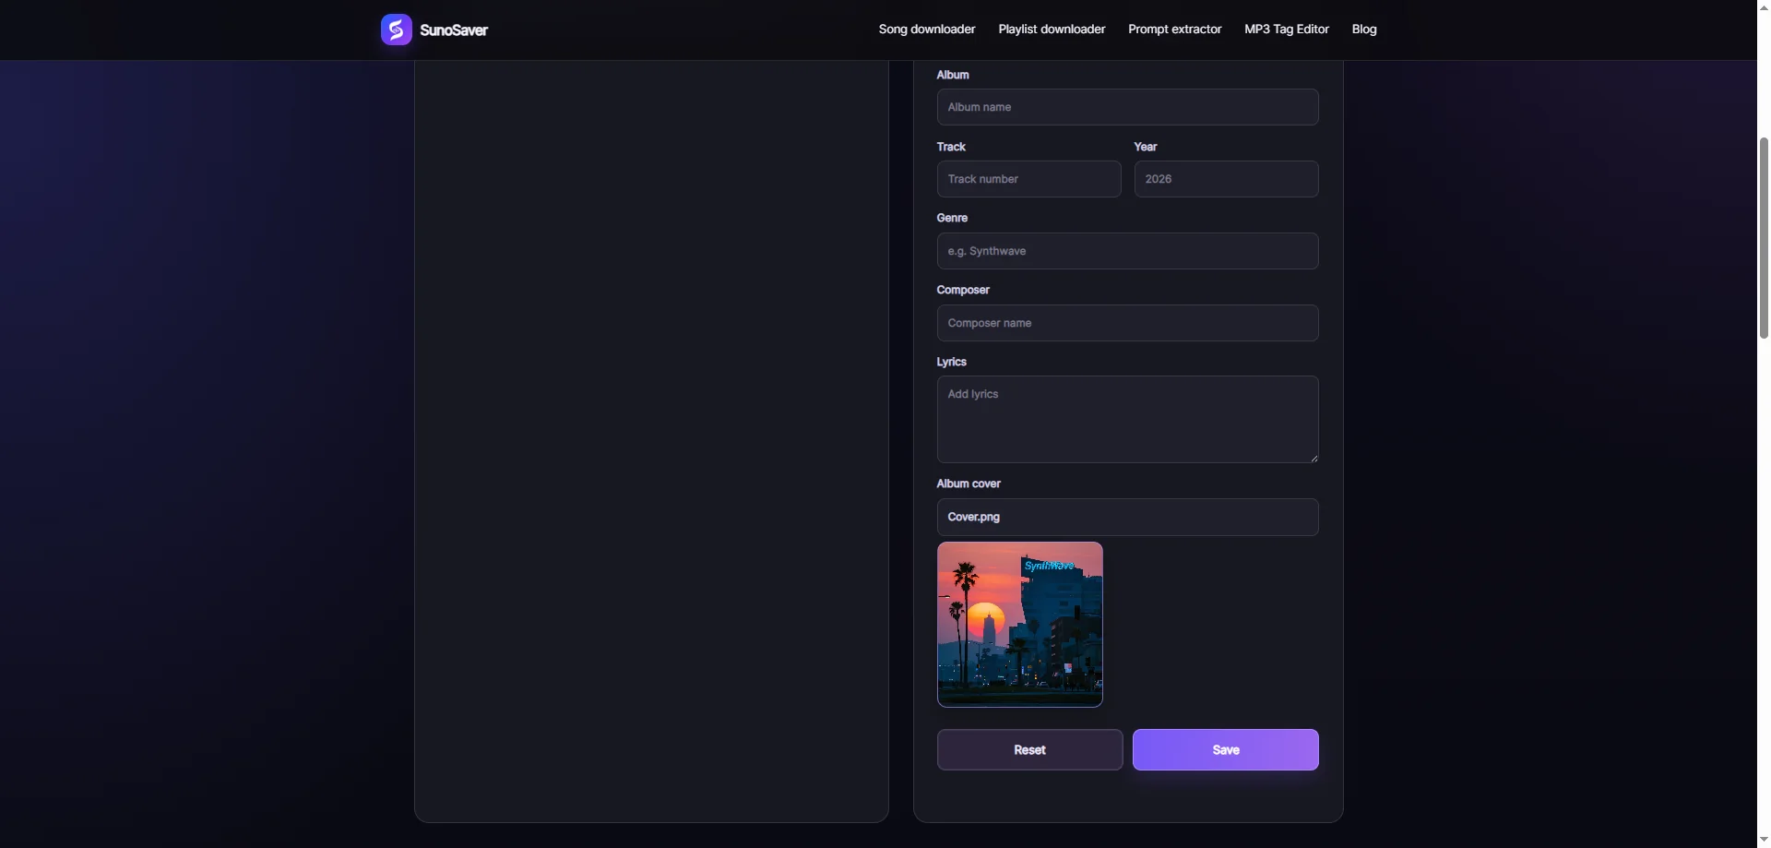The width and height of the screenshot is (1771, 848).
Task: Click the scrollbar down arrow
Action: (1764, 841)
